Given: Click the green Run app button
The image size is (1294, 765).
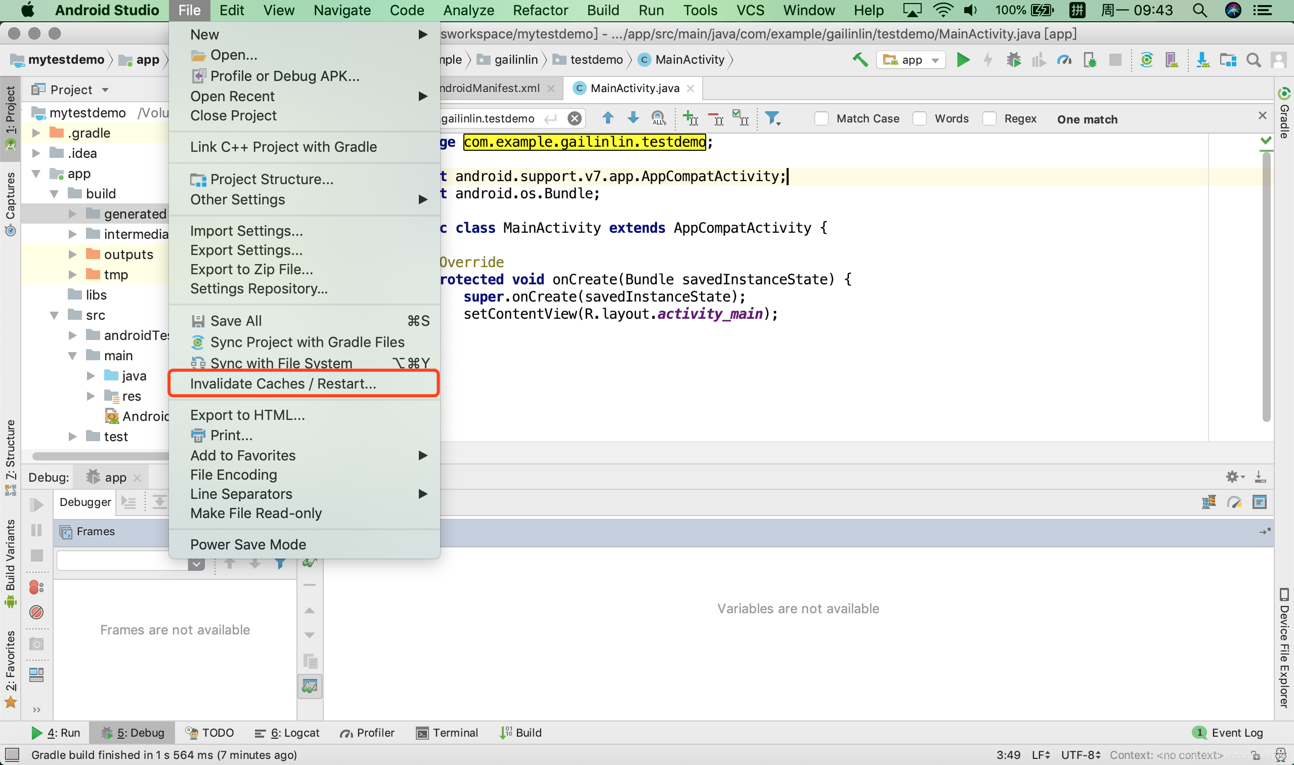Looking at the screenshot, I should coord(963,60).
